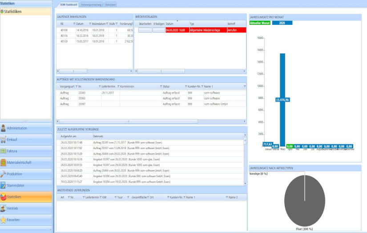This screenshot has width=367, height=233.
Task: Click Erledigen button in Wiedervorlagen row
Action: point(158,30)
